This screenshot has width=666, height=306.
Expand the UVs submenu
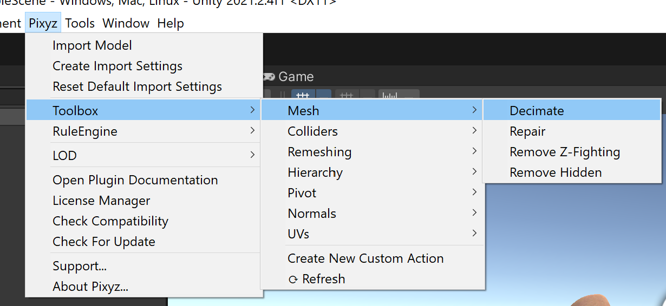(x=372, y=234)
